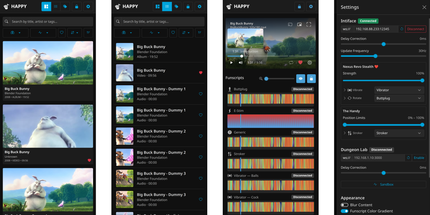Switch to list view in the grid-view library
Screen dimensions: 430x215
pos(55,6)
